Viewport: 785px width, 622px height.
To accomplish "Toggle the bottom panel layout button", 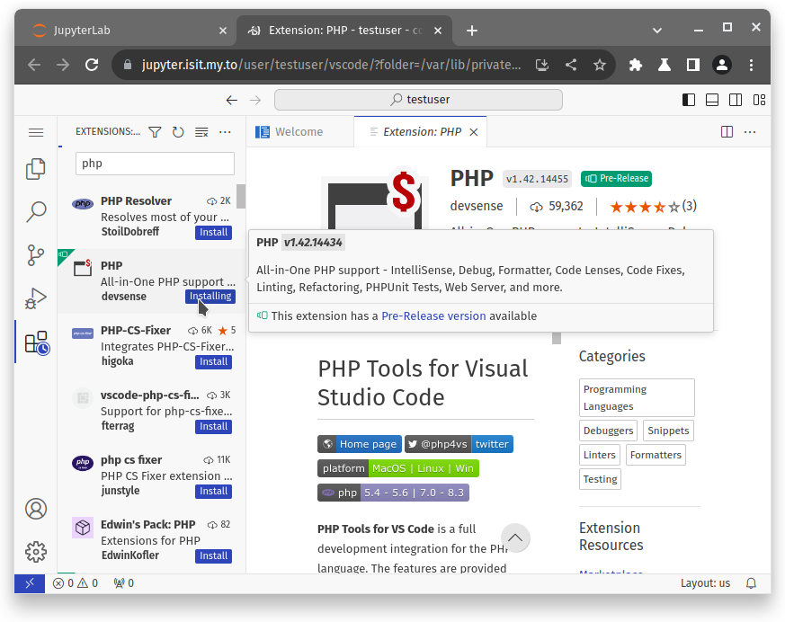I will [x=712, y=100].
